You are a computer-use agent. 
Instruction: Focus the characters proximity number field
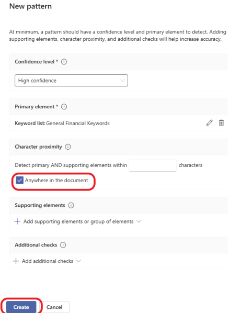coord(153,165)
